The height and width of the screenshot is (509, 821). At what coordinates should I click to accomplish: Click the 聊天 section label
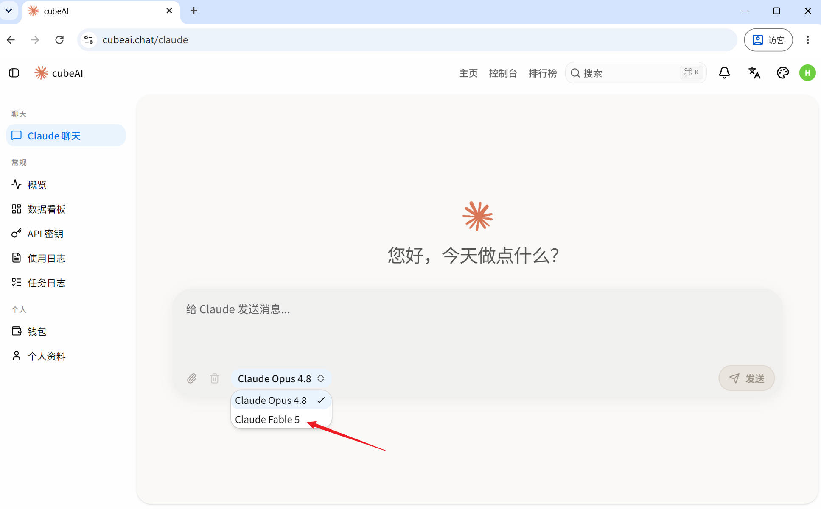coord(19,114)
